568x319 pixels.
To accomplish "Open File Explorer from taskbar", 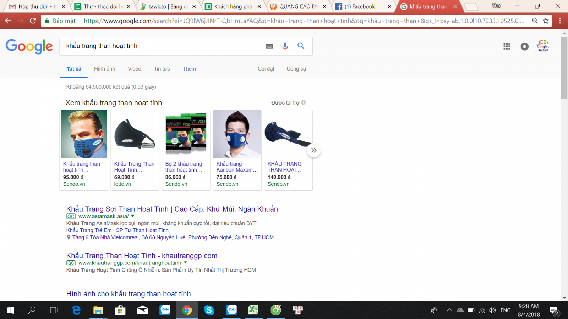I will point(98,310).
